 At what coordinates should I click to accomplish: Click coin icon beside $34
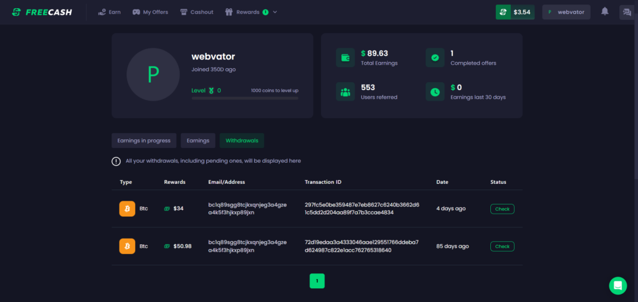(167, 209)
